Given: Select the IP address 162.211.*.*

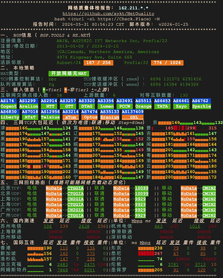Looking at the screenshot, I should [x=133, y=8].
